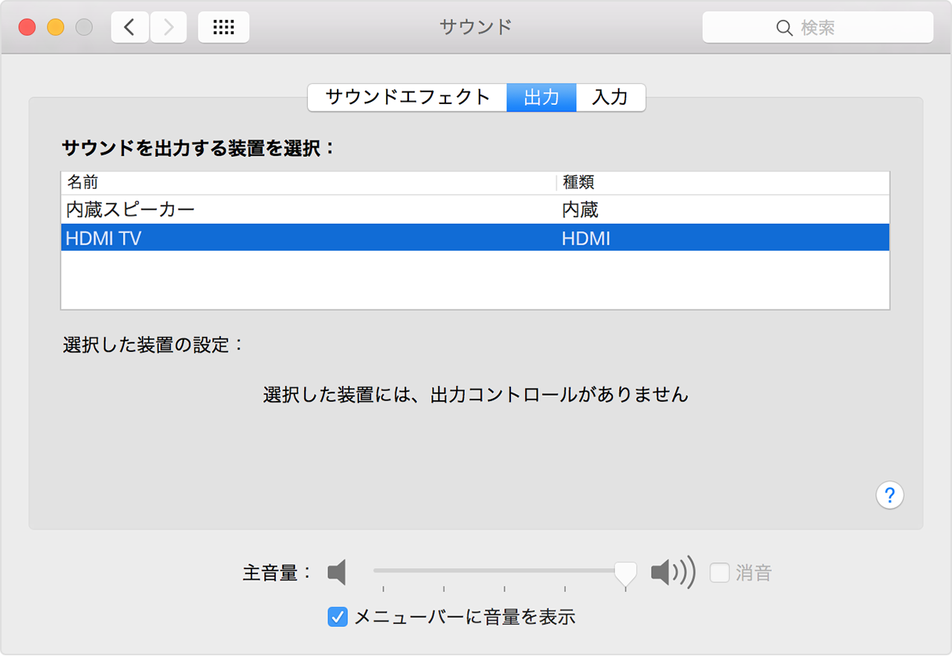Viewport: 952px width, 656px height.
Task: Click into the 検索 search field
Action: (x=818, y=28)
